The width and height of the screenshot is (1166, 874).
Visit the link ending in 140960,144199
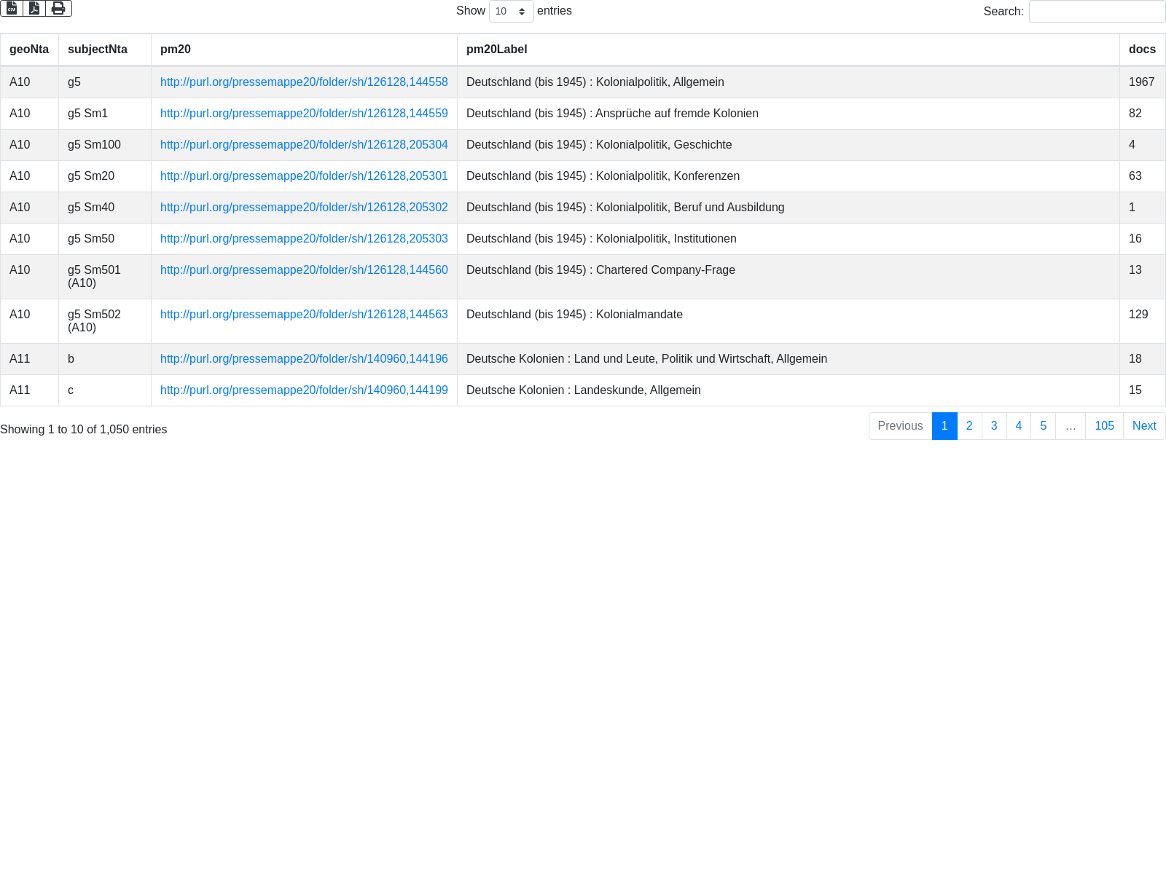[304, 390]
